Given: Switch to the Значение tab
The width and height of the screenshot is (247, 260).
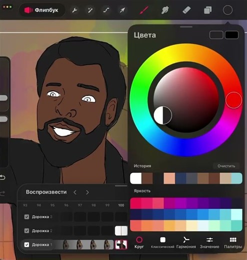Looking at the screenshot, I should (x=209, y=242).
